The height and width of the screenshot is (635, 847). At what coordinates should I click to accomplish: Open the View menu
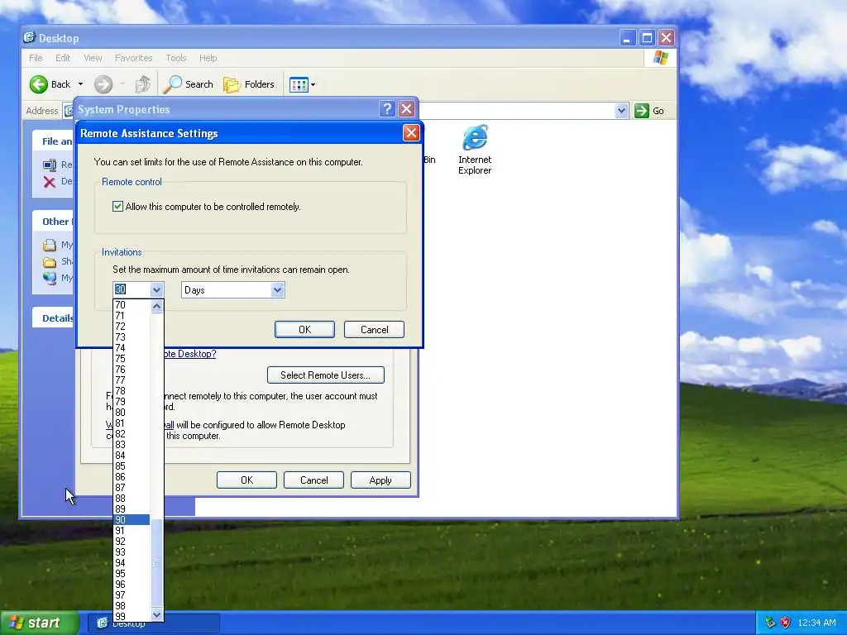(x=93, y=58)
